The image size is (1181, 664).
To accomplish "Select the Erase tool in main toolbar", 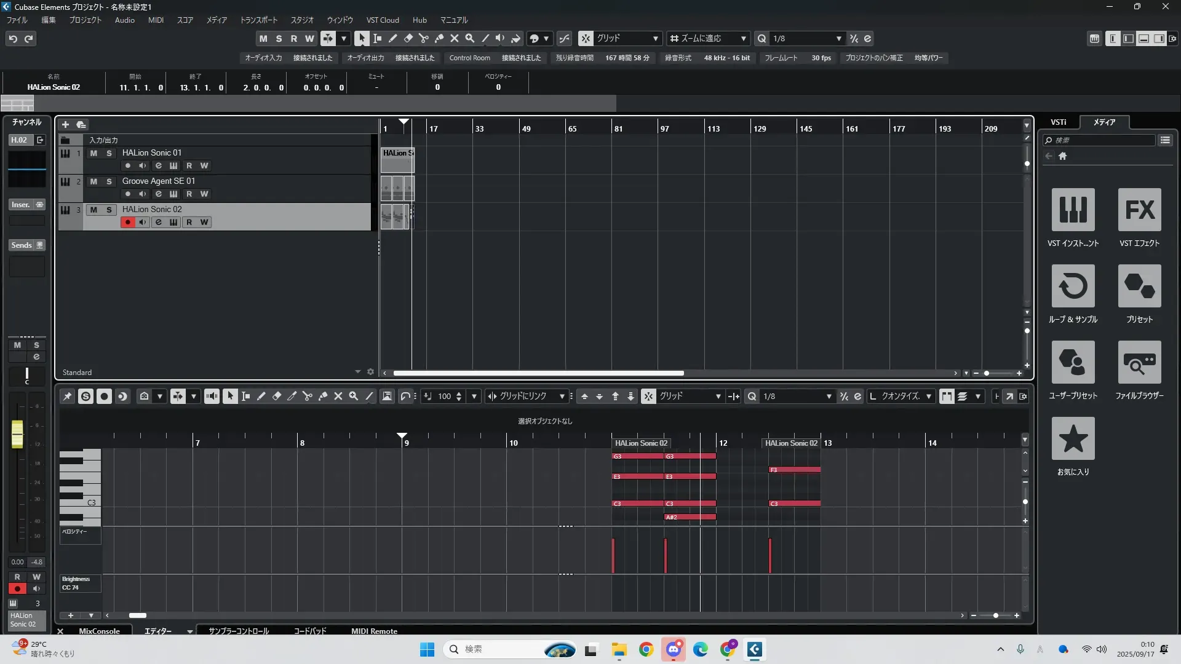I will pyautogui.click(x=408, y=38).
